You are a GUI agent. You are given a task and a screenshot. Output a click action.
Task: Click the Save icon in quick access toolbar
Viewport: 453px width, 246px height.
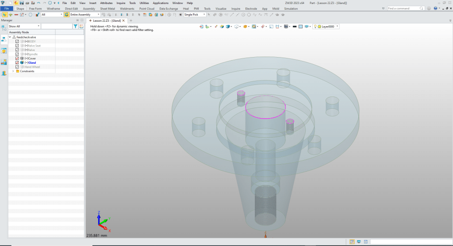point(21,3)
